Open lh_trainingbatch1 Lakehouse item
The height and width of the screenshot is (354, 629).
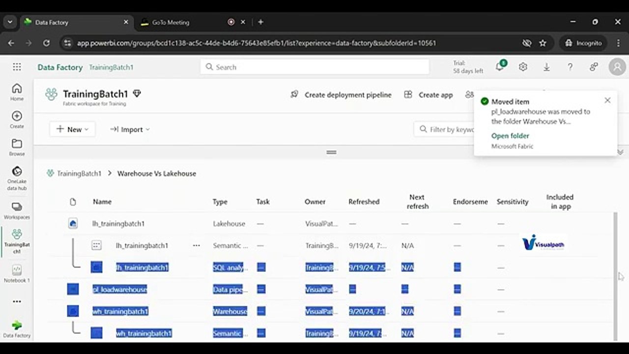(x=118, y=224)
